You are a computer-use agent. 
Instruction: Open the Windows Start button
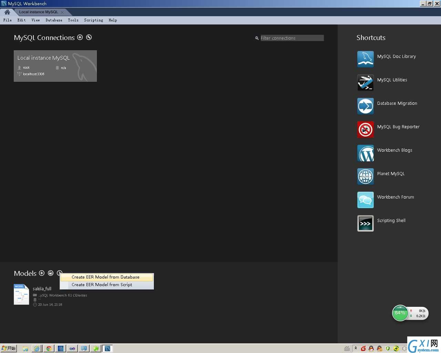[9, 349]
